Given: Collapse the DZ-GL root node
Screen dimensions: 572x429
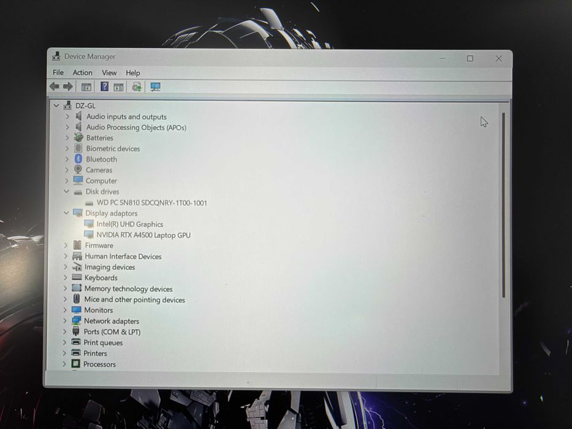Looking at the screenshot, I should (56, 105).
